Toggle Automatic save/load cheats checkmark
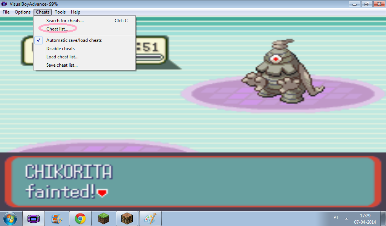The height and width of the screenshot is (226, 386). click(x=74, y=40)
